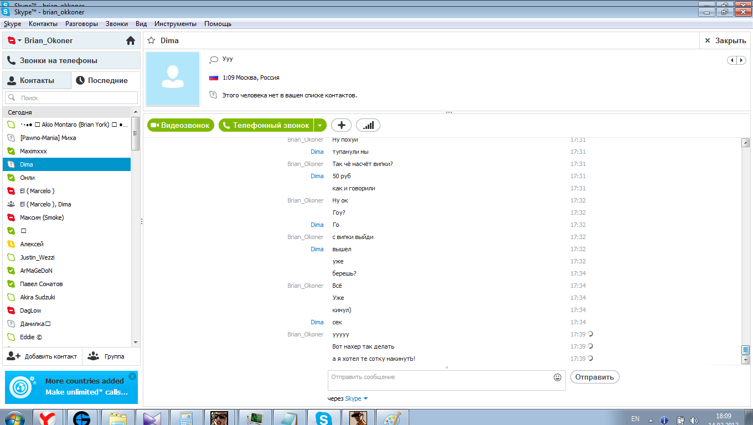The height and width of the screenshot is (425, 753).
Task: Open the dropdown arrow next to Телефонный звонок
Action: click(320, 125)
